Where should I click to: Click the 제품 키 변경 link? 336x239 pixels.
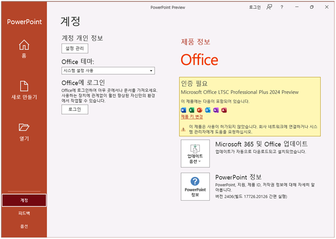coord(192,117)
